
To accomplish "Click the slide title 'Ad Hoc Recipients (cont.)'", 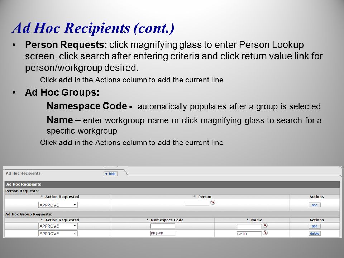I will 94,28.
